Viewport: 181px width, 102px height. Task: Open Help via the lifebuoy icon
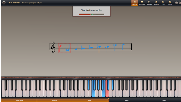(x=163, y=3)
